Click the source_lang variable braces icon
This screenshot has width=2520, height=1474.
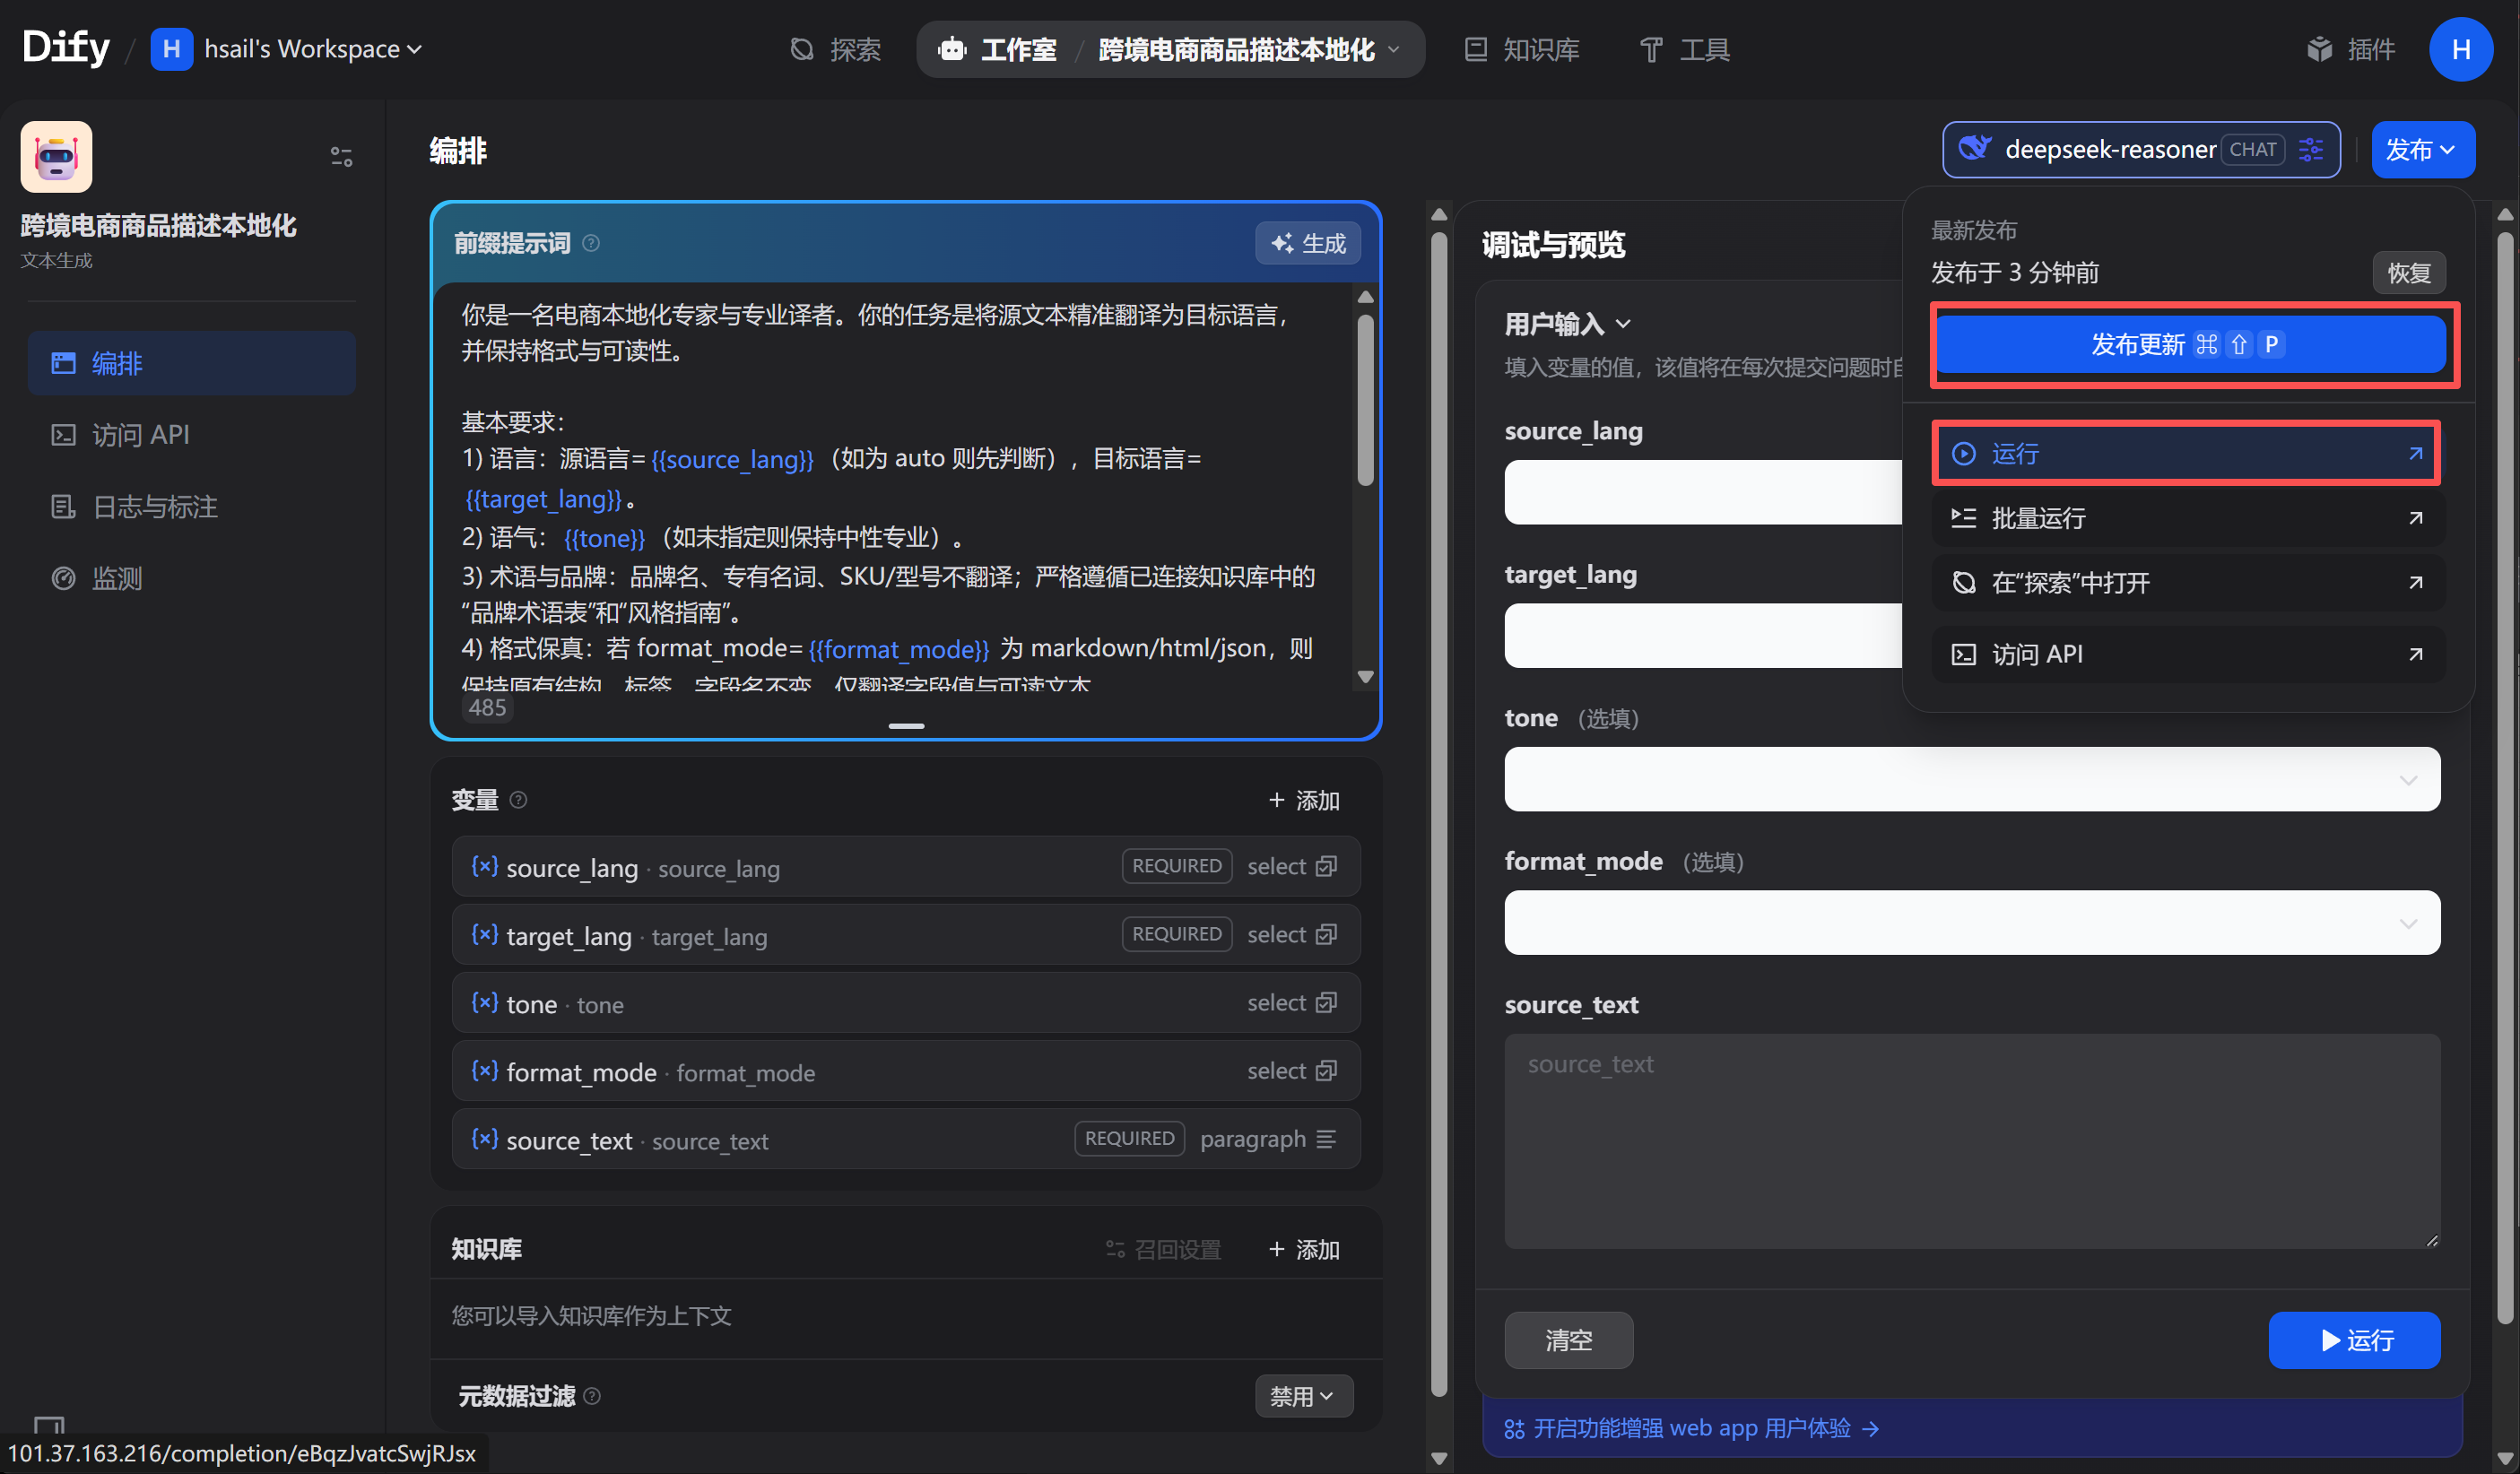[484, 866]
